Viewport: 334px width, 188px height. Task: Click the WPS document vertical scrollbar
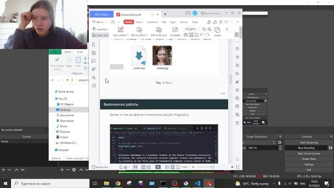point(231,79)
